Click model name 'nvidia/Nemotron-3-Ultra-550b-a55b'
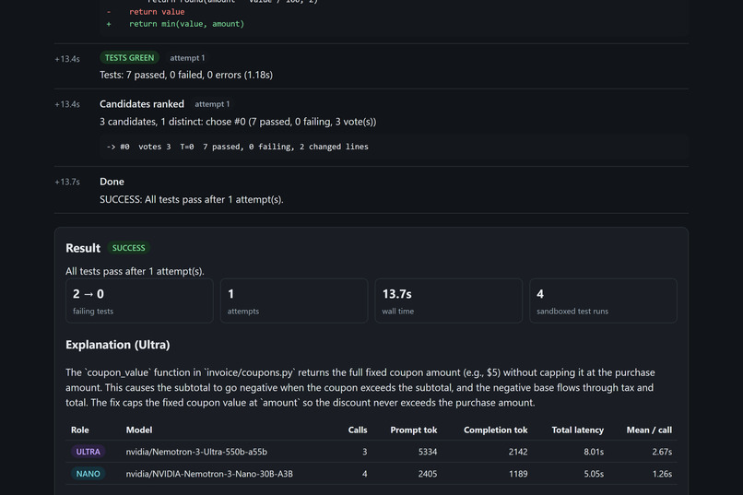 pos(196,452)
